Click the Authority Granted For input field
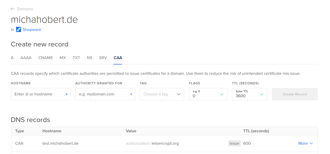 click(103, 94)
